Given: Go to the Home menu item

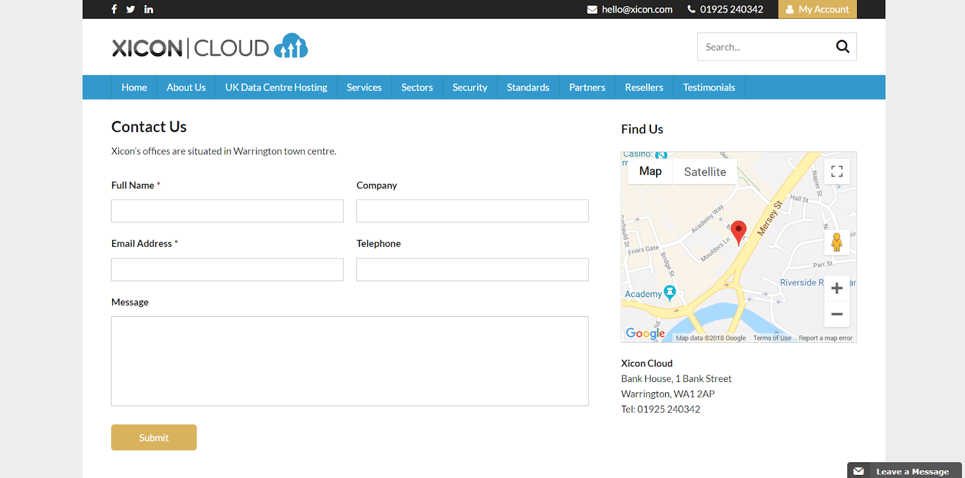Looking at the screenshot, I should click(134, 88).
